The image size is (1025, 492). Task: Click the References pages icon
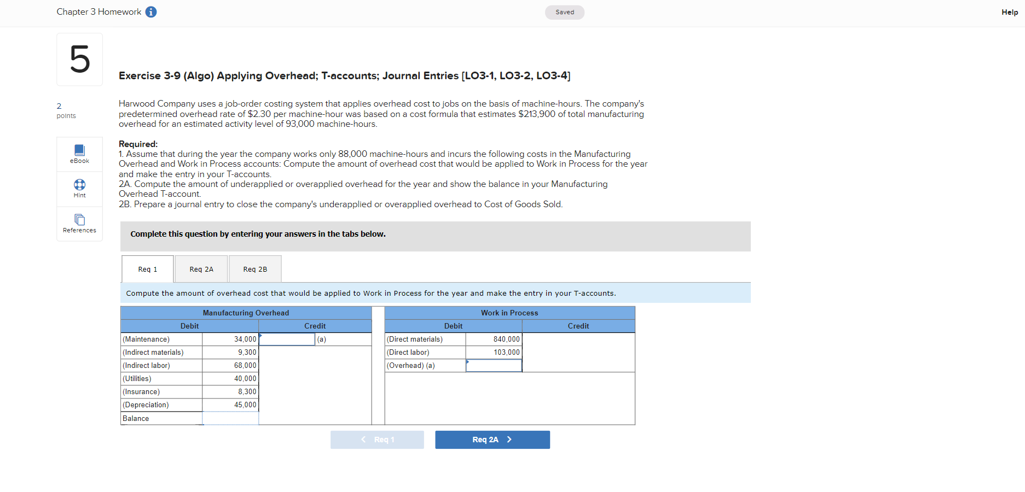79,220
